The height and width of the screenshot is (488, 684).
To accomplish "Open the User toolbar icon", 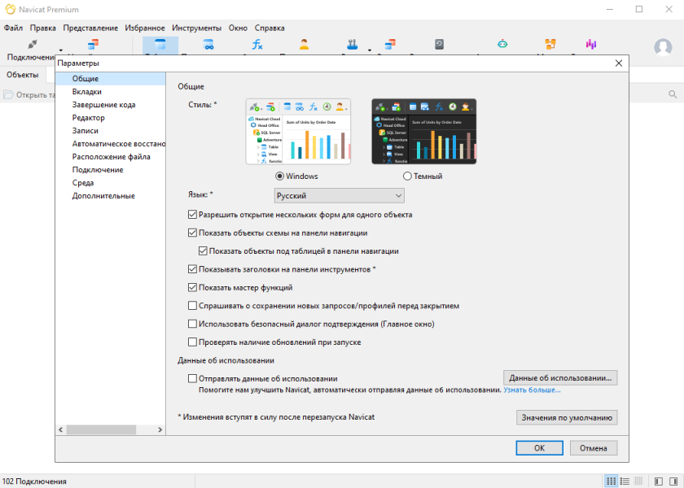I will coord(304,44).
